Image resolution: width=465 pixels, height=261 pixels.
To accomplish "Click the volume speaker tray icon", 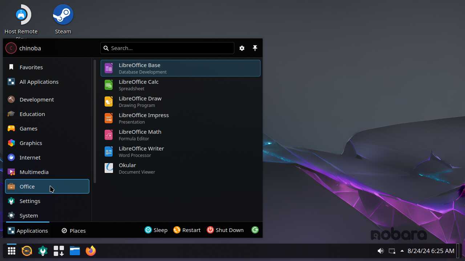I will [380, 251].
